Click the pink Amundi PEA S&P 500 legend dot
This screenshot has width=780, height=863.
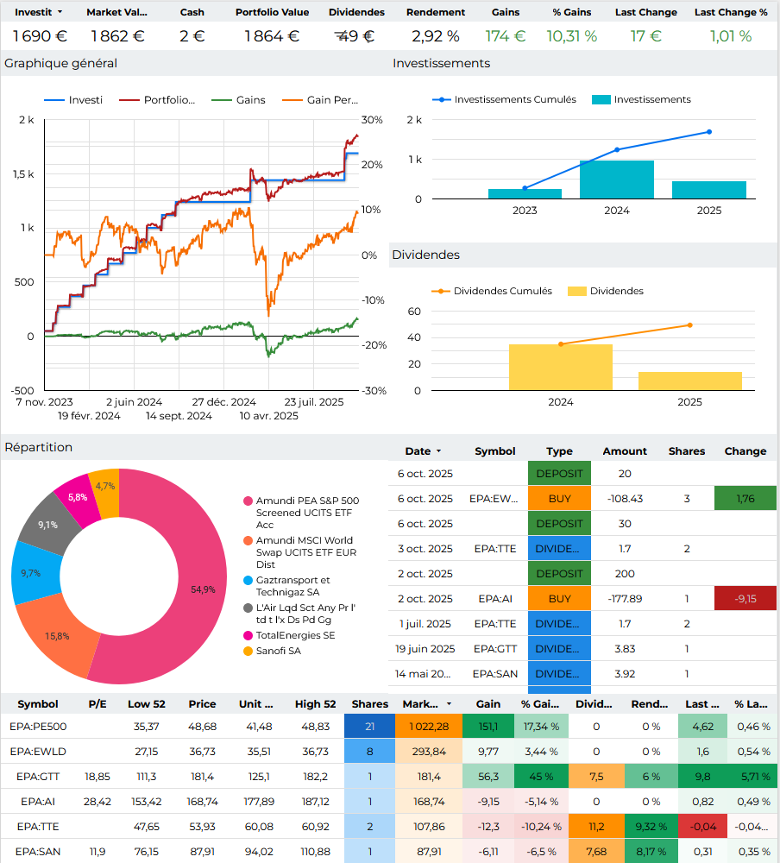248,501
